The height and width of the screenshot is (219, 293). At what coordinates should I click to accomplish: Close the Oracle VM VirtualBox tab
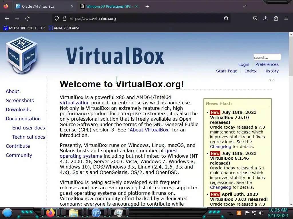(x=72, y=6)
